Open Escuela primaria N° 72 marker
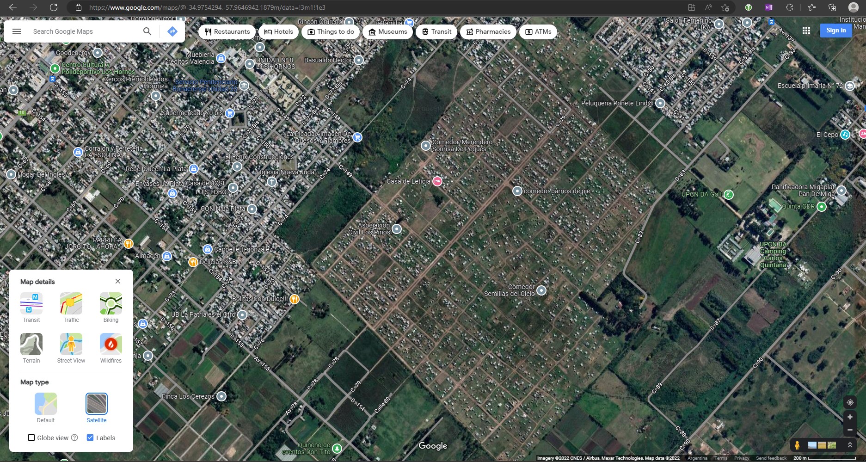866x462 pixels. tap(850, 86)
